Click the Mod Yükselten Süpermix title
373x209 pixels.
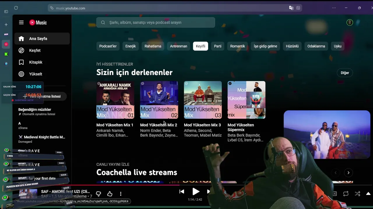[x=241, y=127]
